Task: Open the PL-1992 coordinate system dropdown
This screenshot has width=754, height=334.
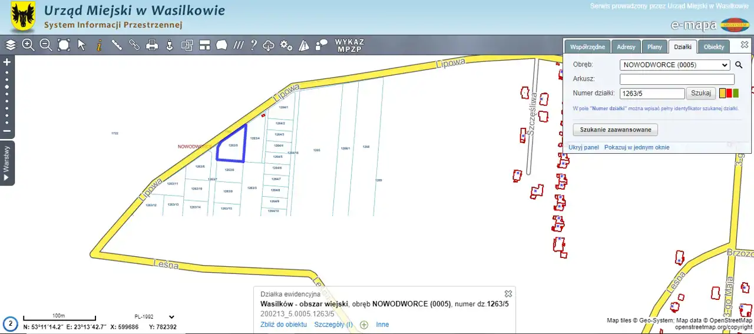Action: [154, 317]
